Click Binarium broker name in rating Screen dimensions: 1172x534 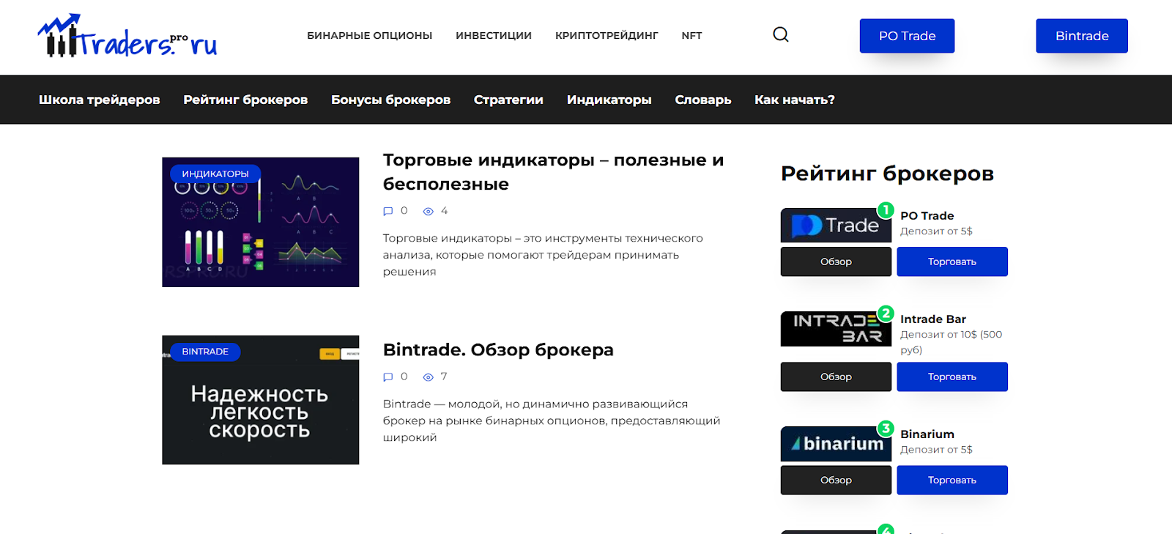[x=927, y=434]
